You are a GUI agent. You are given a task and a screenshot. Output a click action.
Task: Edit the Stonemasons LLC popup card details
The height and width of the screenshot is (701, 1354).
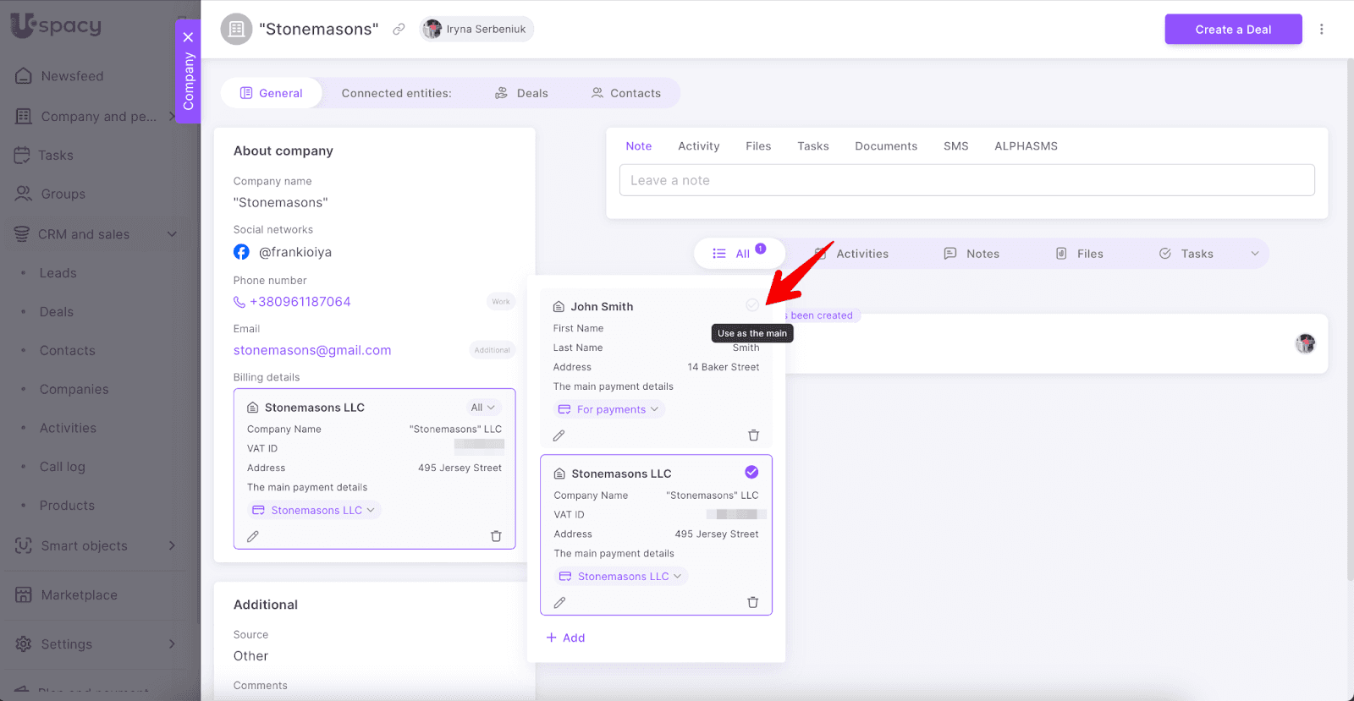(559, 602)
